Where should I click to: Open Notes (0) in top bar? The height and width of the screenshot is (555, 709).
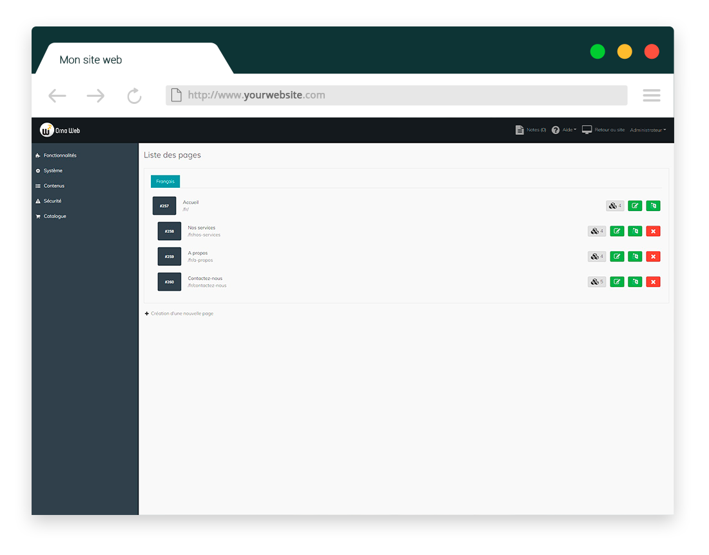point(531,130)
